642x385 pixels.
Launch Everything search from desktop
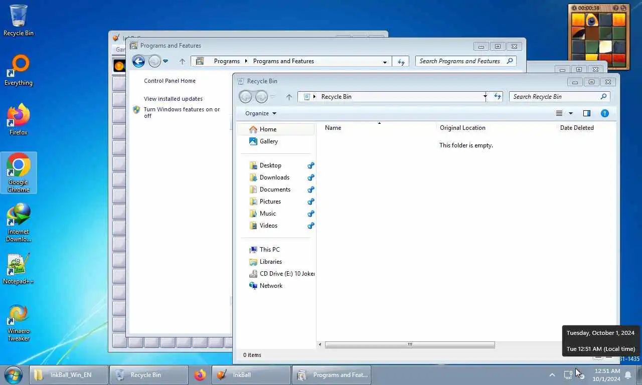coord(19,71)
